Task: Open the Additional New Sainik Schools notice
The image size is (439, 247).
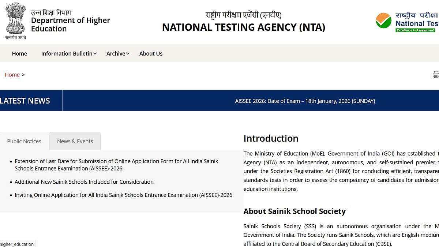Action: 84,181
